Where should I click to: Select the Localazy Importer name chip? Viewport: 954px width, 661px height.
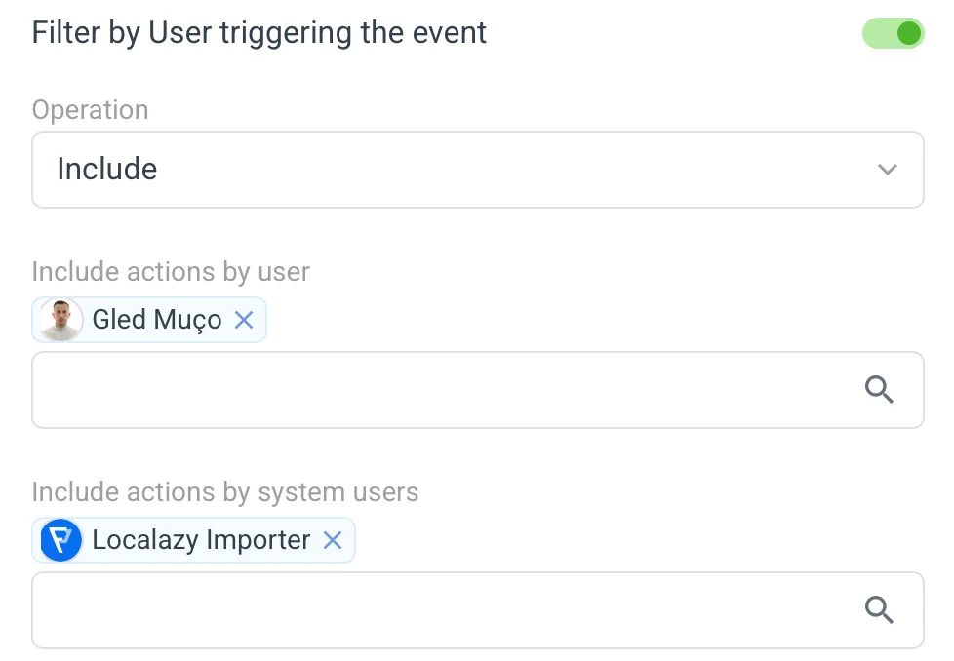(201, 540)
